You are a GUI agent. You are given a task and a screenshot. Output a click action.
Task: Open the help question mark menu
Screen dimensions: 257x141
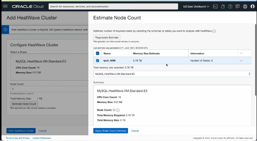(x=230, y=6)
